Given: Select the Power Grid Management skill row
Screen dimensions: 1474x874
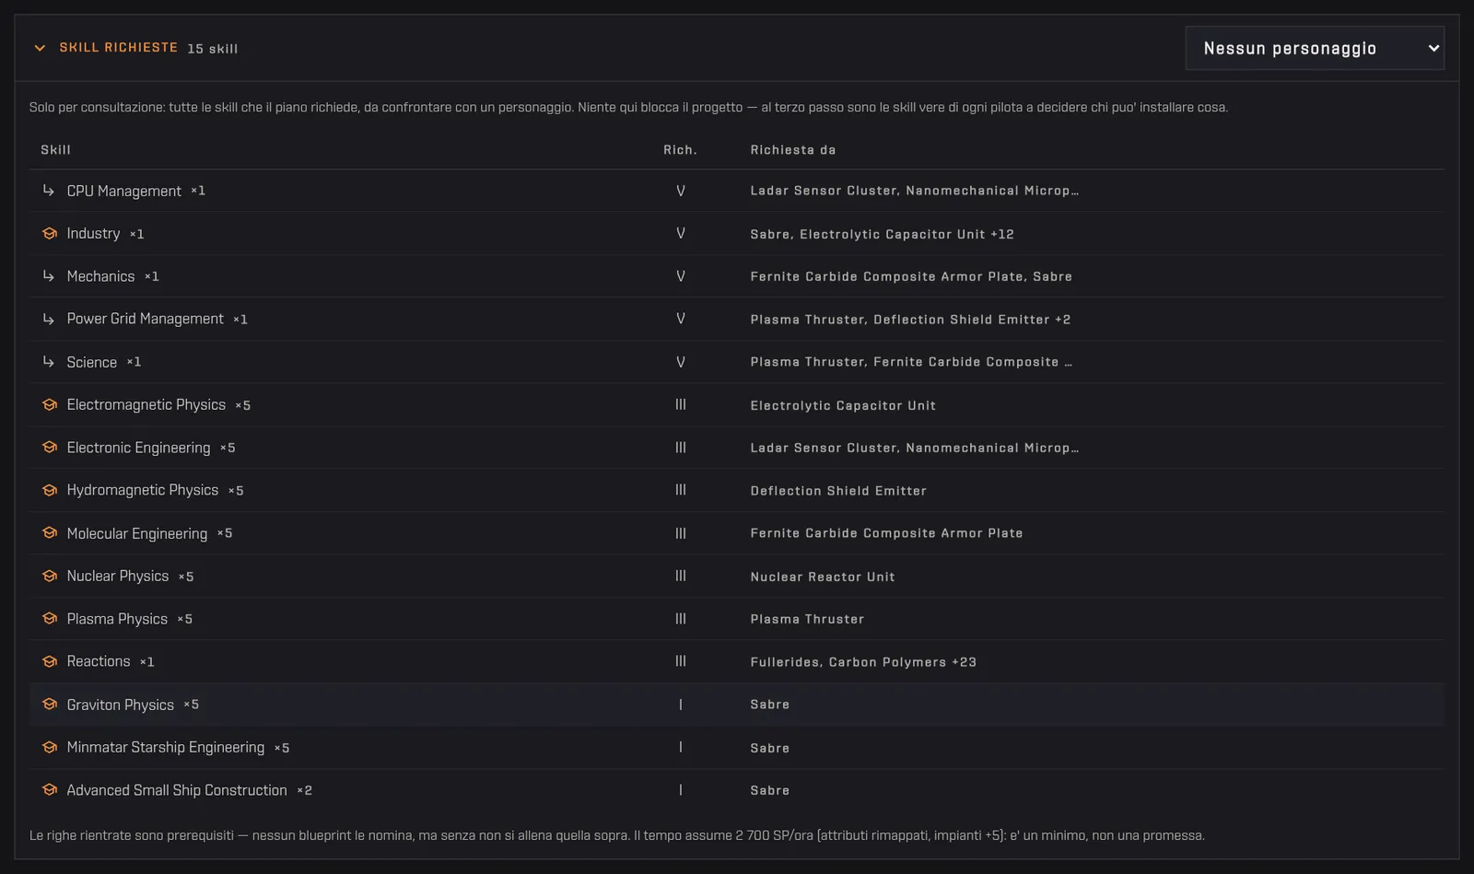Looking at the screenshot, I should click(736, 319).
